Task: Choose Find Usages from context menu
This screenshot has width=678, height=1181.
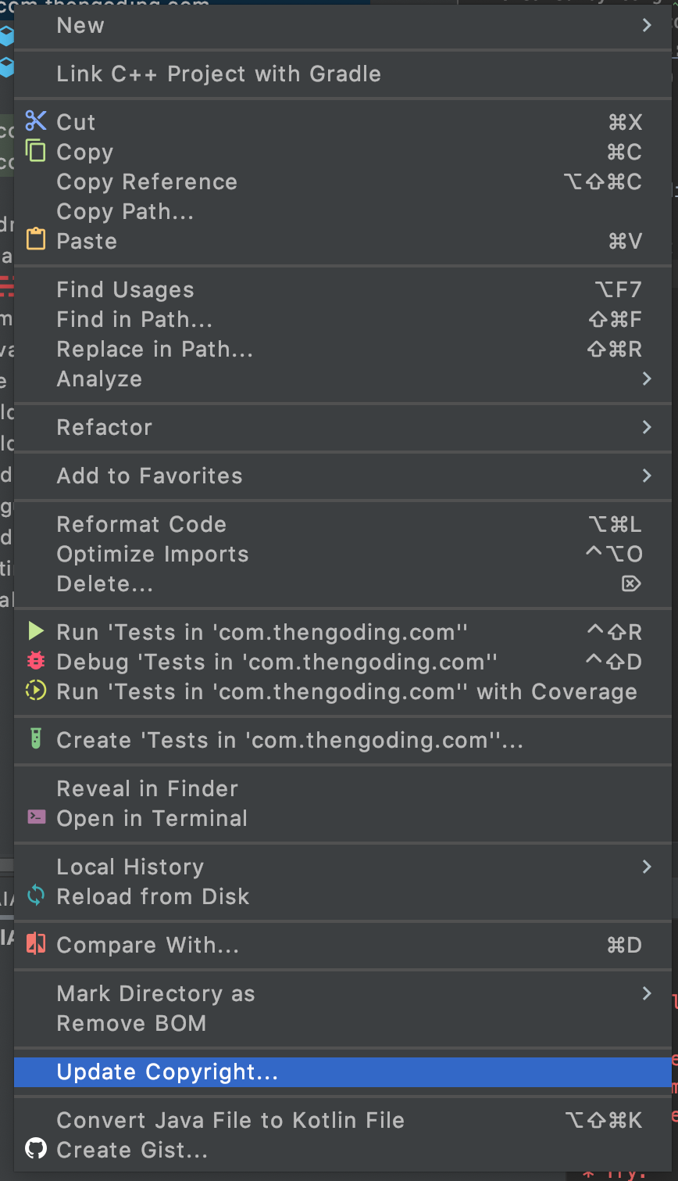Action: coord(125,290)
